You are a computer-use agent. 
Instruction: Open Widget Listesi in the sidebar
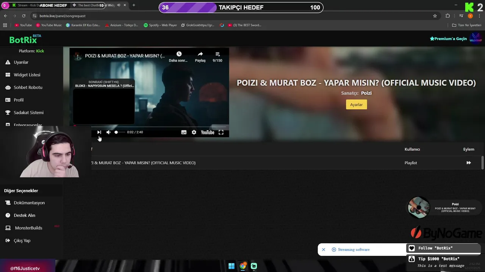[x=27, y=75]
